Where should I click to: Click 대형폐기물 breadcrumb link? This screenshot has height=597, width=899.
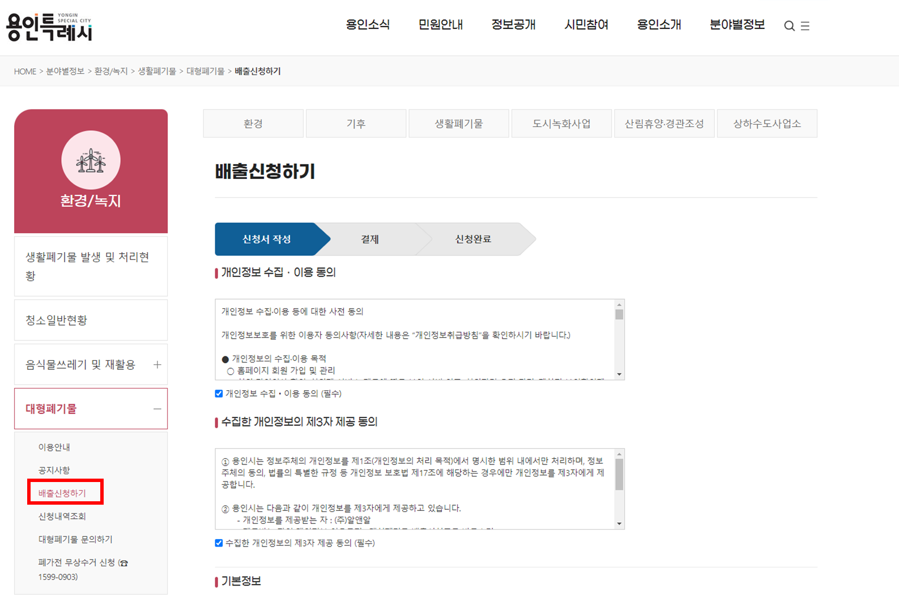click(x=206, y=71)
